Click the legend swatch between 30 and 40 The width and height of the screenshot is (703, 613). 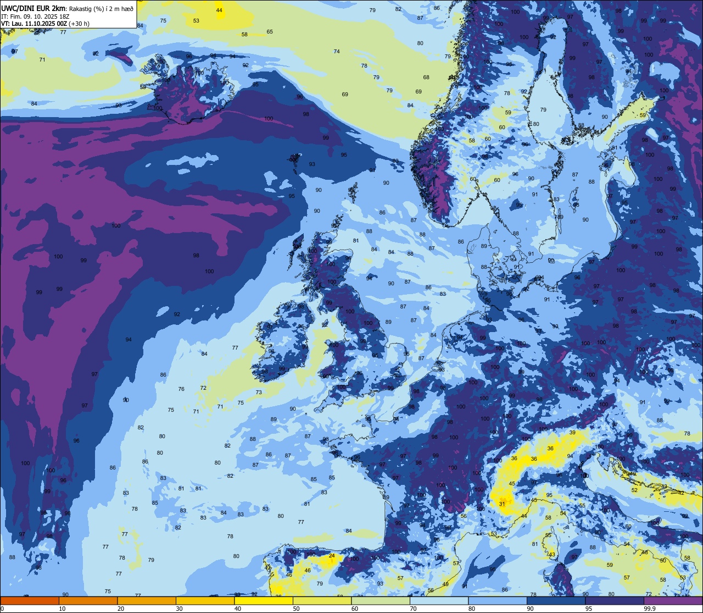[205, 601]
